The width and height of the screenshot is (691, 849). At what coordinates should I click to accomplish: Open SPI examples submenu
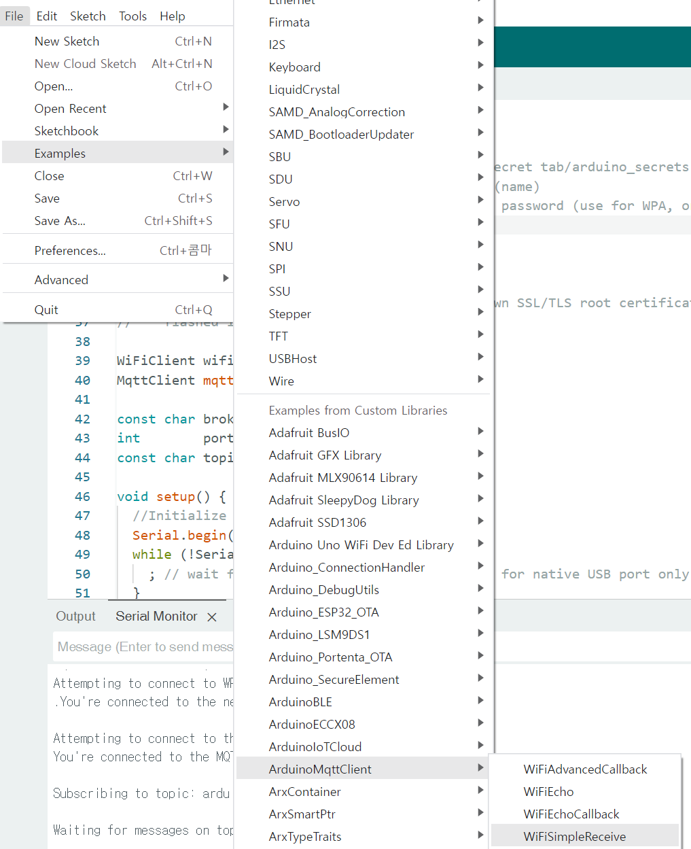coord(364,269)
